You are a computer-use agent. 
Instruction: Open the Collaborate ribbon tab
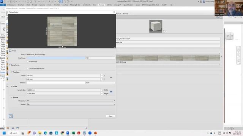coord(87,5)
